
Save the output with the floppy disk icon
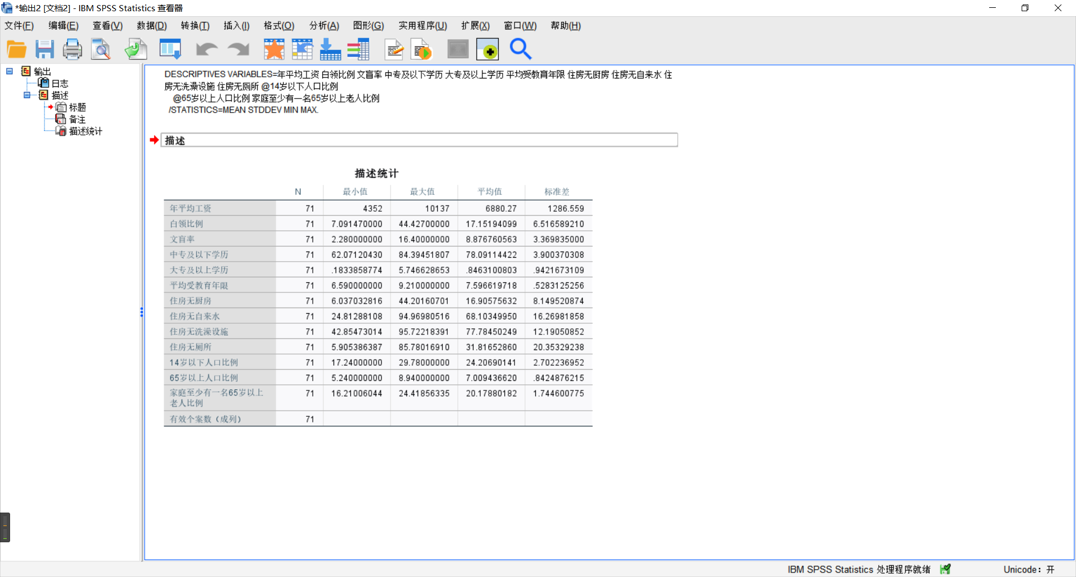tap(45, 49)
